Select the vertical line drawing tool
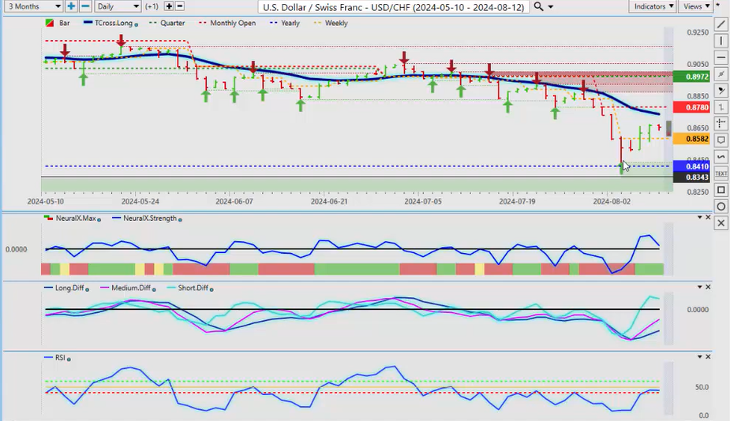 point(721,41)
